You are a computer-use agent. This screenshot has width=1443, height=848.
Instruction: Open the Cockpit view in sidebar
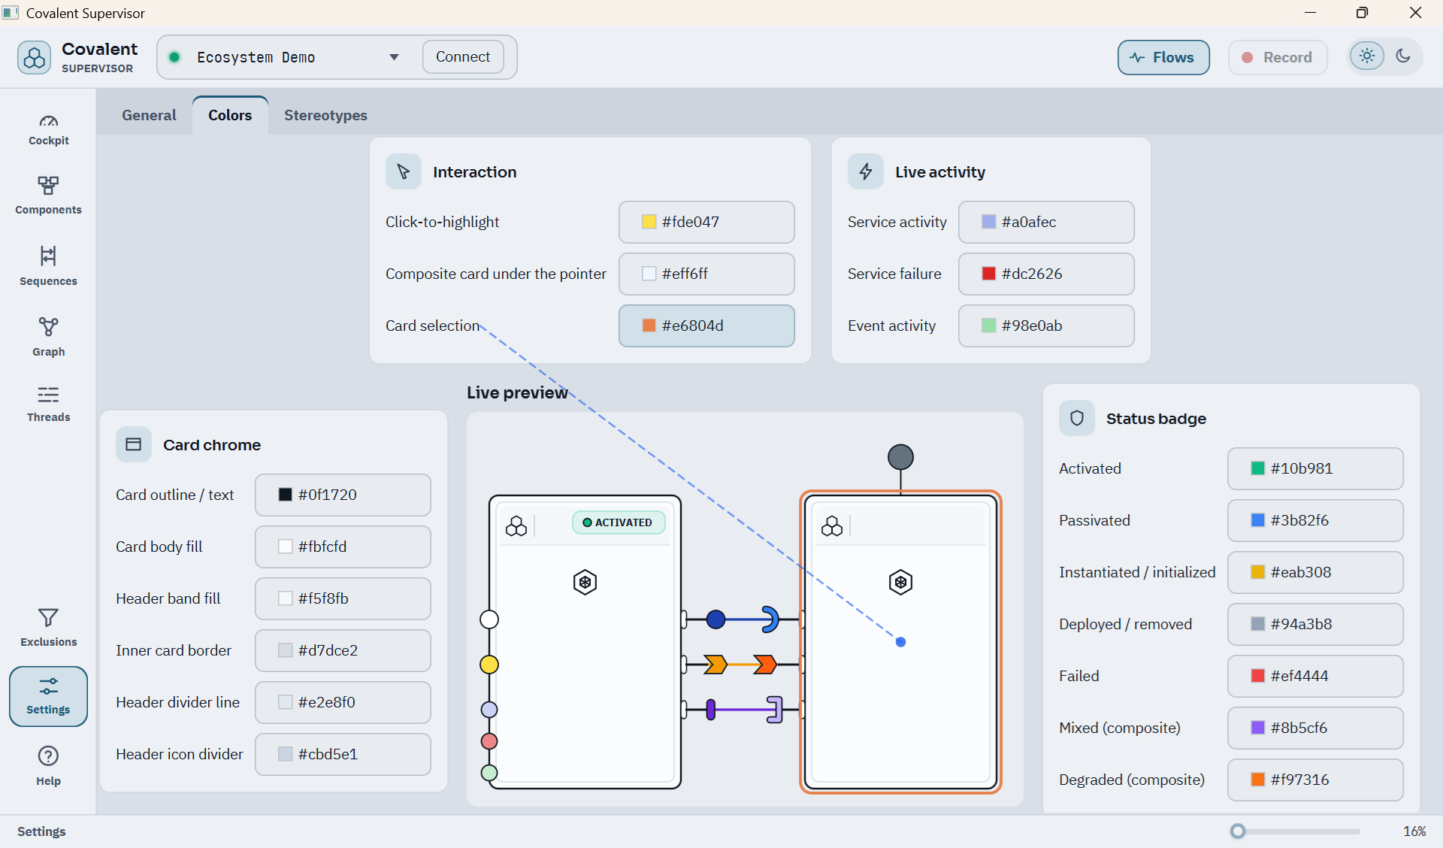point(48,130)
